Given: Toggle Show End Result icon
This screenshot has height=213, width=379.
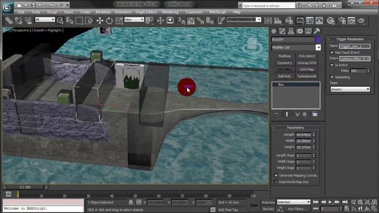Looking at the screenshot, I should (287, 114).
